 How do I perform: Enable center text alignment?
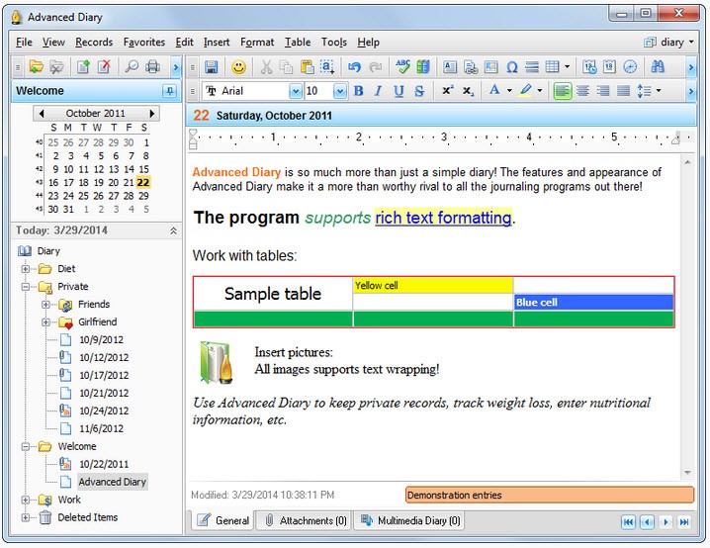pos(582,91)
